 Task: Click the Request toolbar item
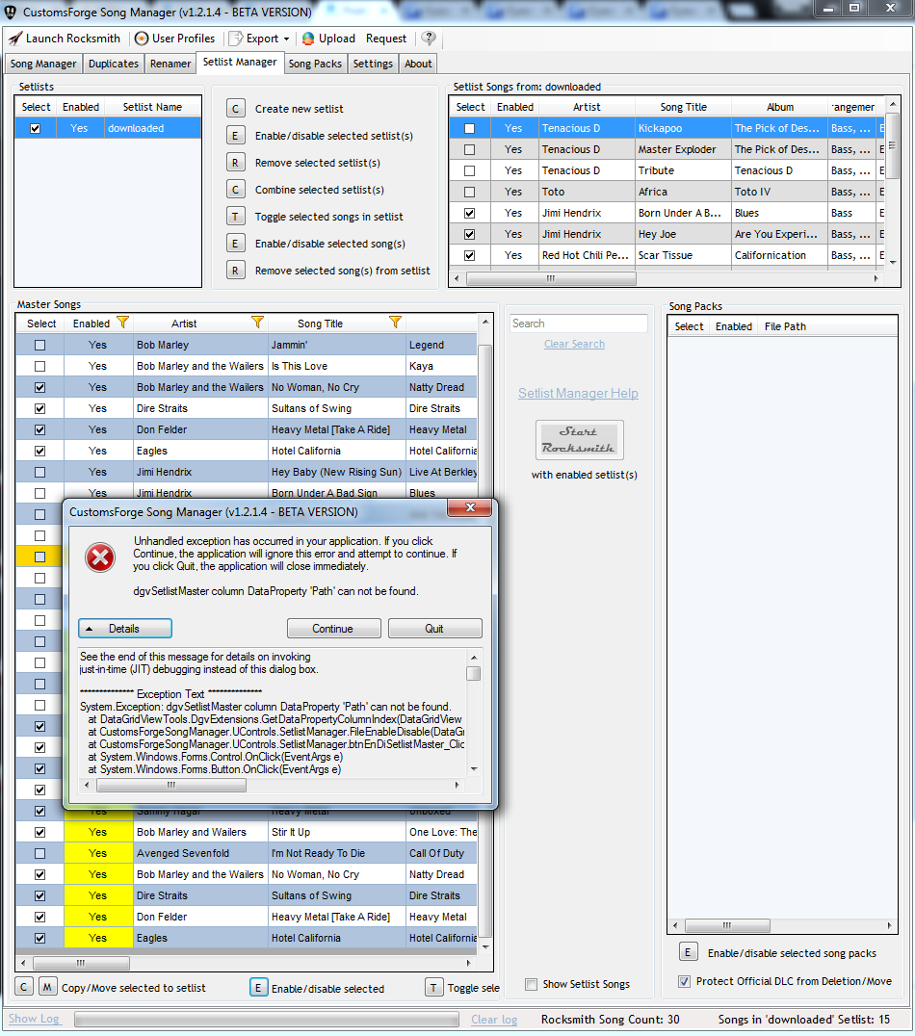(386, 39)
